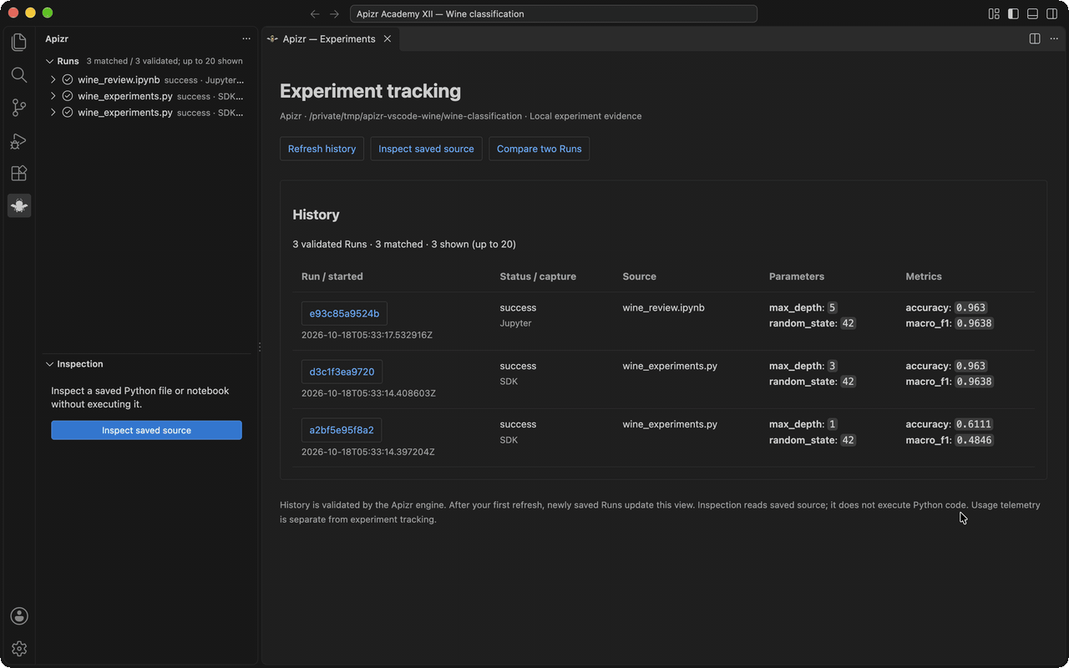Open the Search view icon
Viewport: 1069px width, 668px height.
tap(19, 75)
